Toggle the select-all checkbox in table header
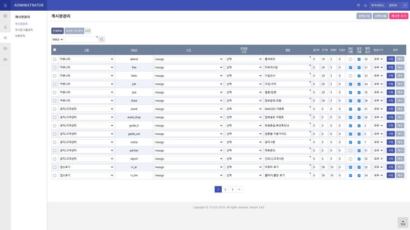This screenshot has height=230, width=410. pos(54,50)
